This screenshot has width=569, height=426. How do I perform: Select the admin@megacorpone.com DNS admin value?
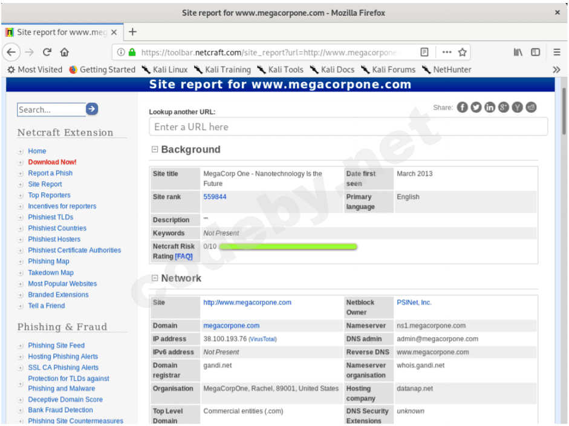(437, 339)
